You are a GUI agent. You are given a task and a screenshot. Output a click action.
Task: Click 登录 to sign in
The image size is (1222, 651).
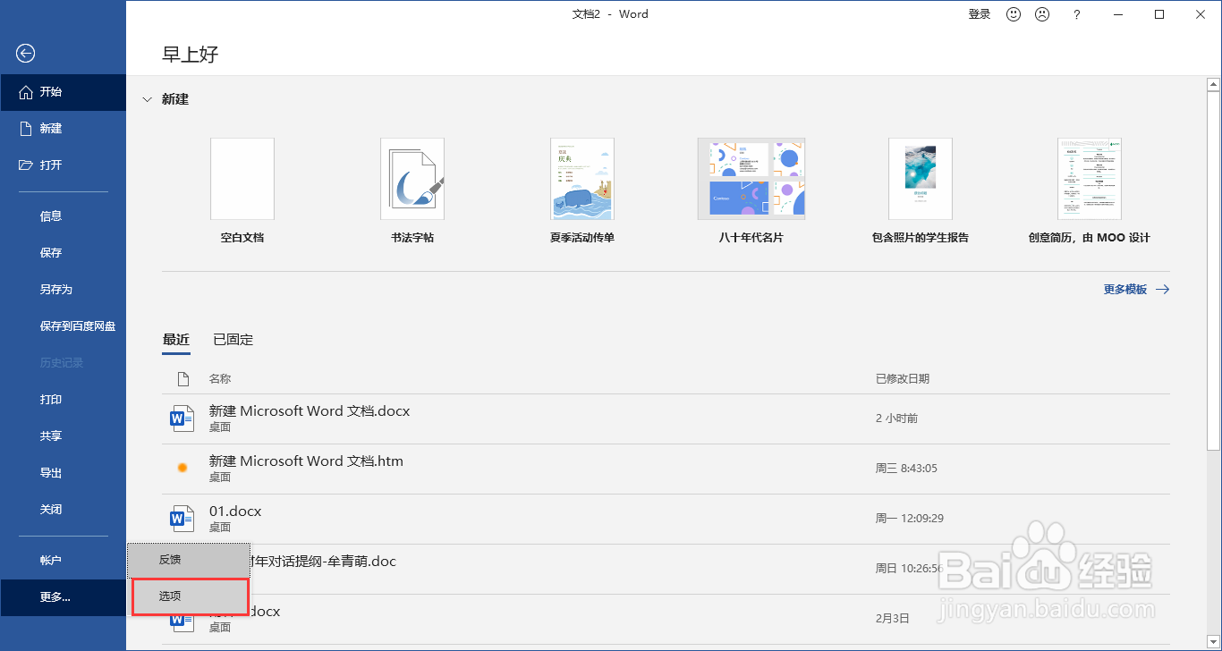tap(980, 14)
